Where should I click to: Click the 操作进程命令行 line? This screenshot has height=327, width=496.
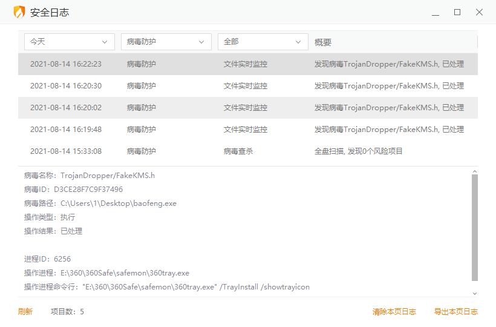pos(167,287)
